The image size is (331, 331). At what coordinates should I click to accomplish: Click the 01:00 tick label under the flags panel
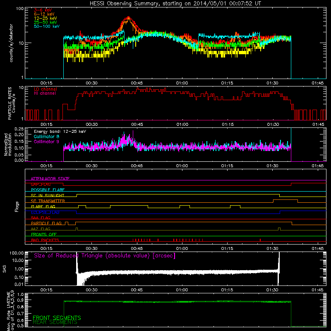click(x=182, y=249)
